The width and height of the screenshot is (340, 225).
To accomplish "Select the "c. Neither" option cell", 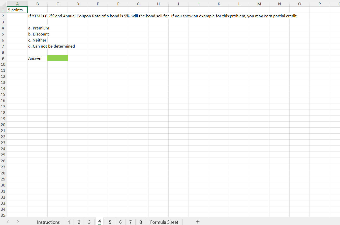I will click(x=37, y=40).
